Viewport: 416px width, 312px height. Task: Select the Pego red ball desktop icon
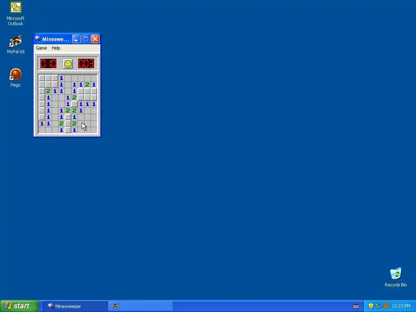pos(15,78)
